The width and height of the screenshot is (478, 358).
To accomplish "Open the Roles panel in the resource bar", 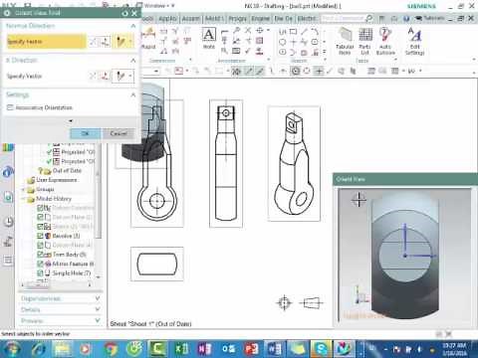I will tap(8, 261).
